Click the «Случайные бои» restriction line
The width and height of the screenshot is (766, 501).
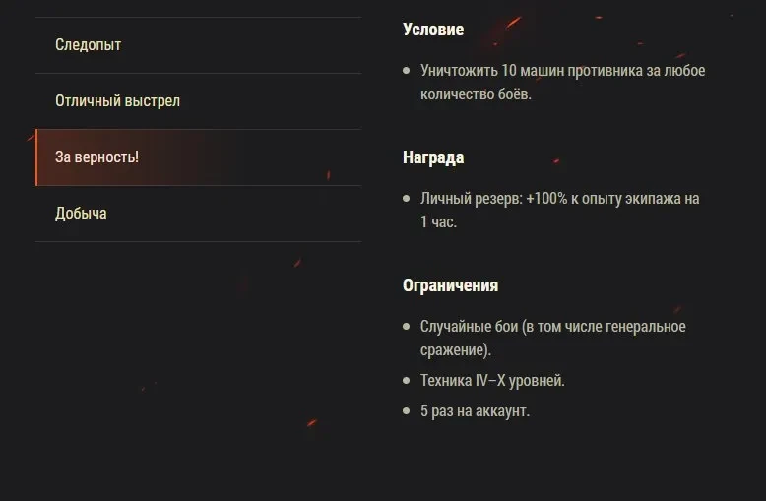click(x=552, y=327)
